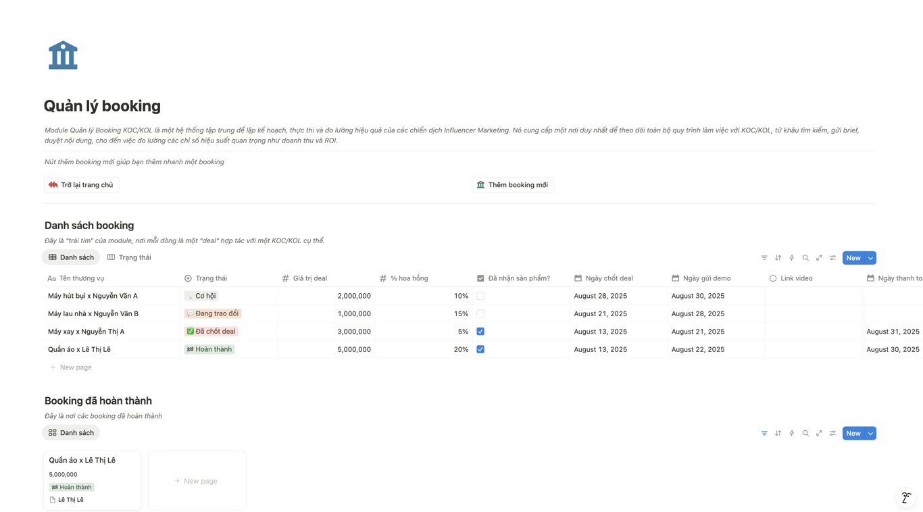Click the Danh sách booking heading
This screenshot has height=512, width=923.
(x=89, y=226)
